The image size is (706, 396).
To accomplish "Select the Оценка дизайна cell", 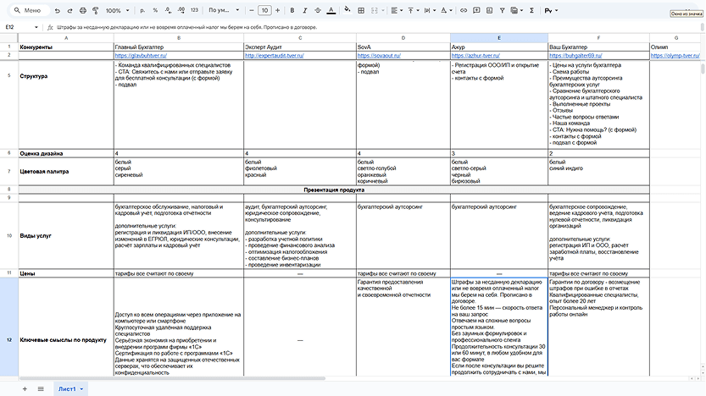I will 66,153.
